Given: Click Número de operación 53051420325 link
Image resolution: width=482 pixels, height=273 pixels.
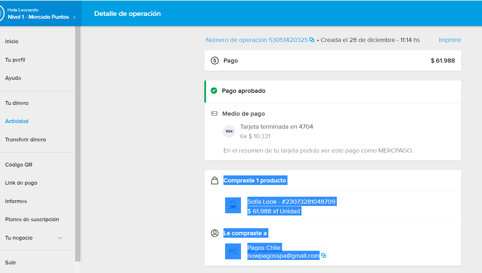Looking at the screenshot, I should point(257,40).
